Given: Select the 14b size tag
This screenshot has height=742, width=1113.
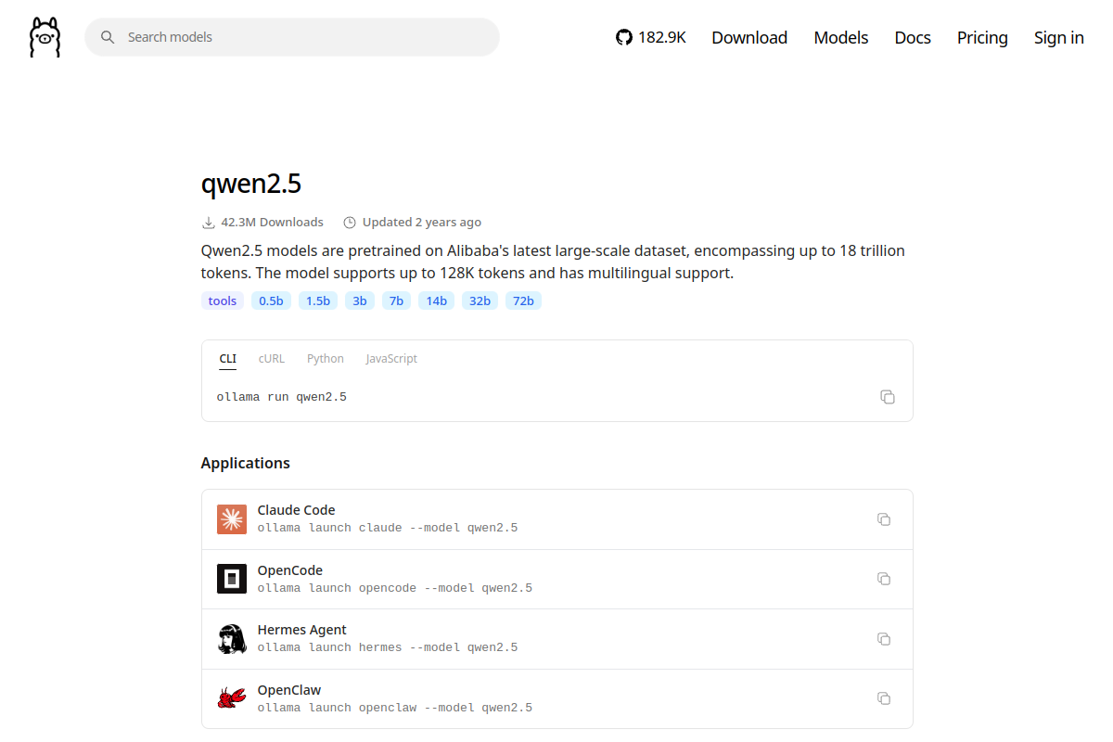Looking at the screenshot, I should [437, 301].
